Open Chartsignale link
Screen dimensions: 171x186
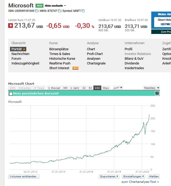point(96,63)
